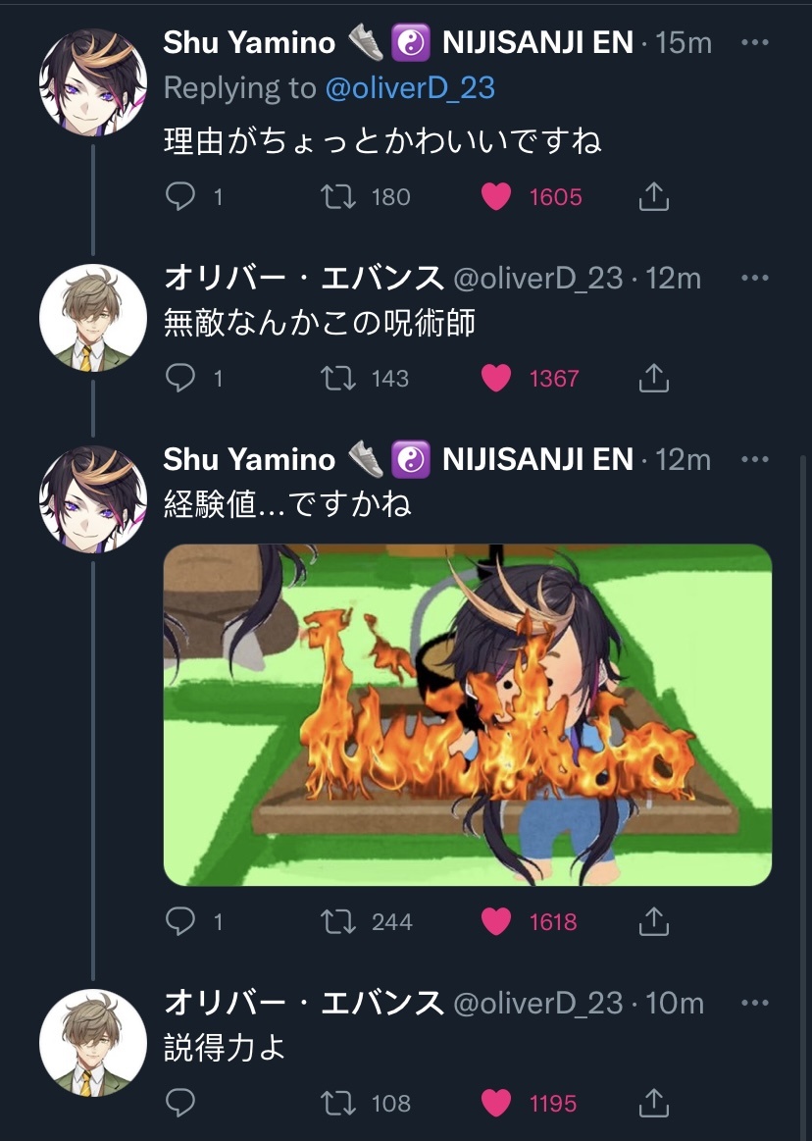Open the @oliverD_23 mention link
Screen dimensions: 812x1141
[410, 88]
